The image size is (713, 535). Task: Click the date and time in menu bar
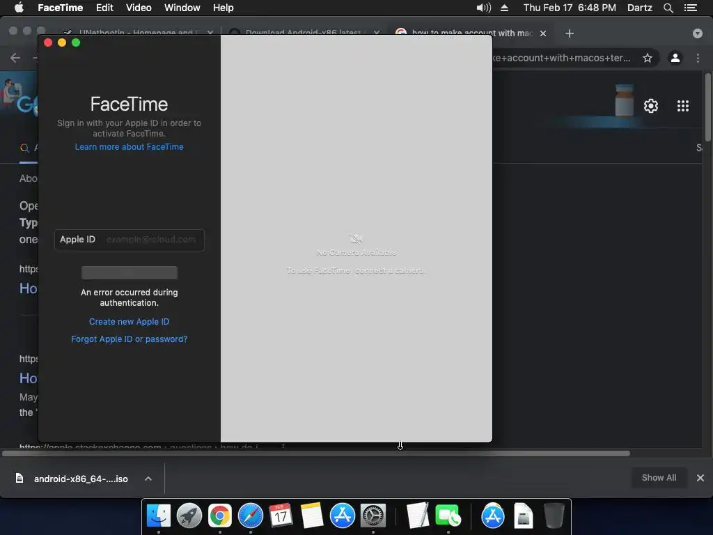click(570, 8)
